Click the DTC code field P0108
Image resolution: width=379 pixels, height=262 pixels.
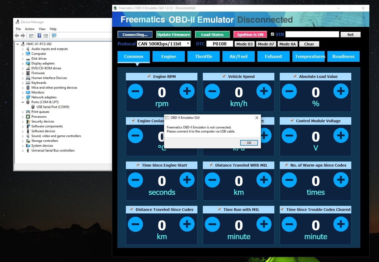pos(219,44)
